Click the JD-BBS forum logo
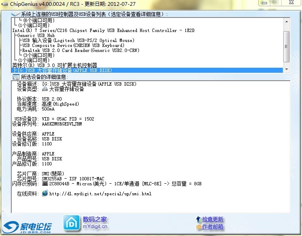302x236 pixels. 27,227
